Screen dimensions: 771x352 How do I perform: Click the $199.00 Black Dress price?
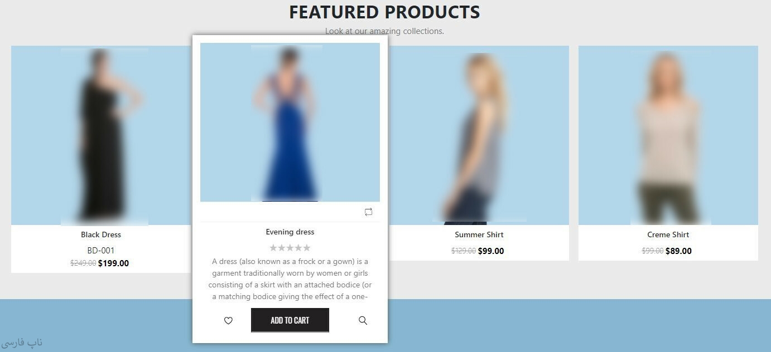click(113, 263)
